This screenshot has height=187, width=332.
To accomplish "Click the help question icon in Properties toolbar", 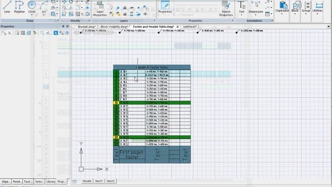I will tap(67, 33).
